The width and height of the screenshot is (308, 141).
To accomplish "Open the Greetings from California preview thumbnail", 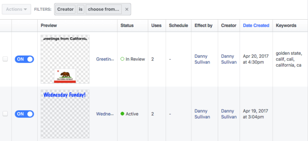I will tap(65, 59).
